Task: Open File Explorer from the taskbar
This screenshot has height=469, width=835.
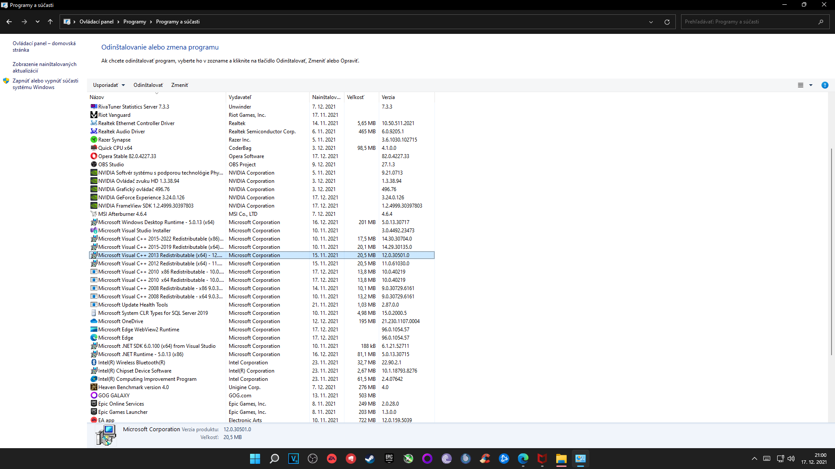Action: pyautogui.click(x=561, y=459)
